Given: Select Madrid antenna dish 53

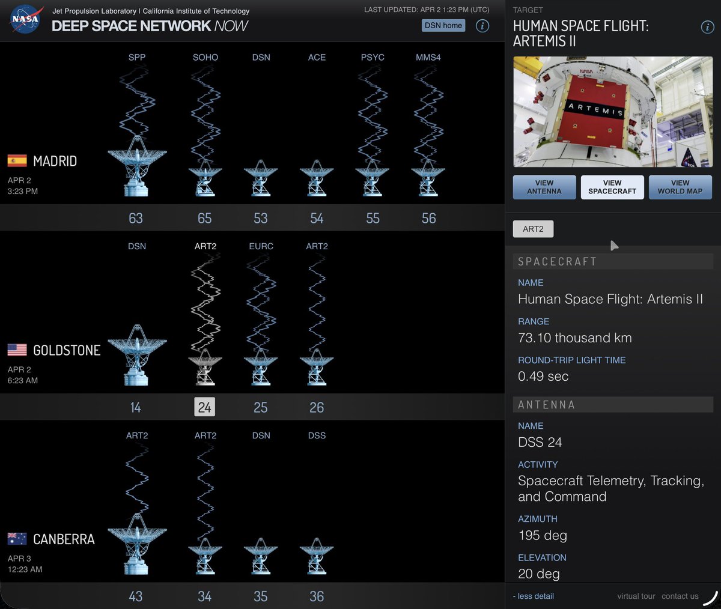Looking at the screenshot, I should pyautogui.click(x=261, y=178).
